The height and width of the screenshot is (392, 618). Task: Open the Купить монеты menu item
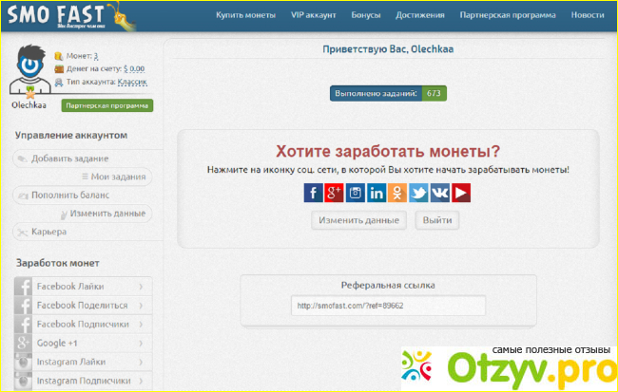click(244, 16)
